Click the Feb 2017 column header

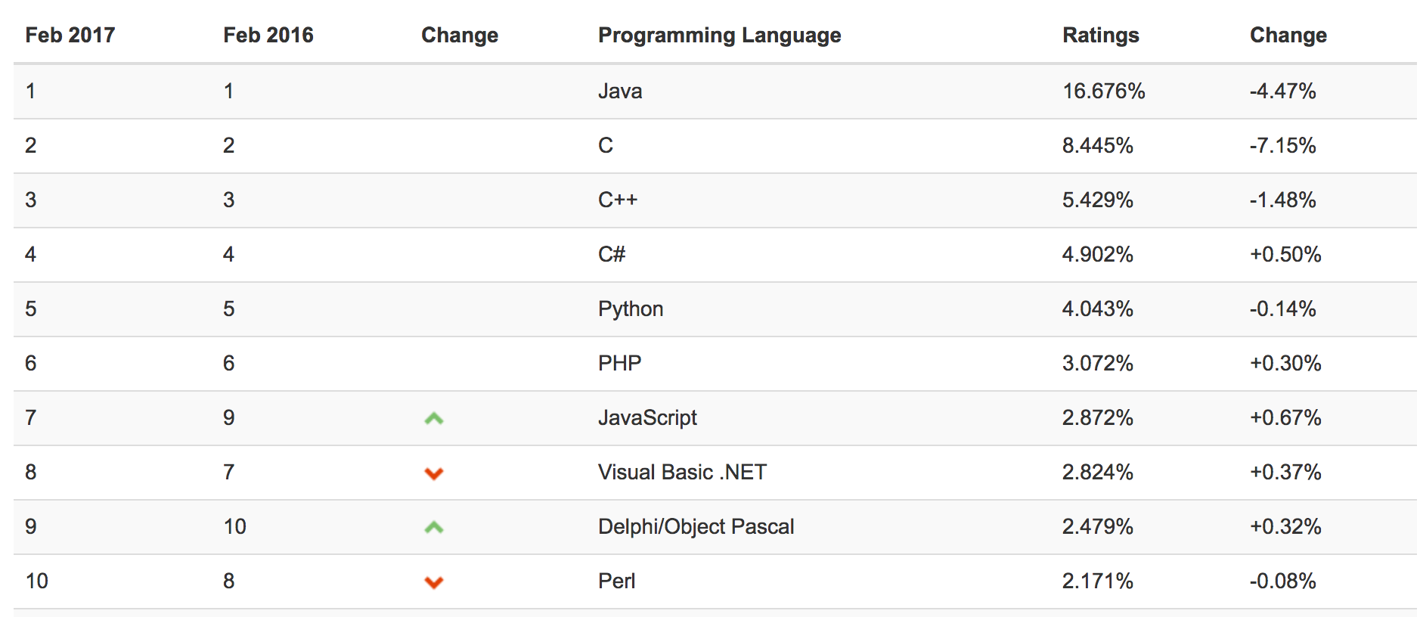[70, 35]
